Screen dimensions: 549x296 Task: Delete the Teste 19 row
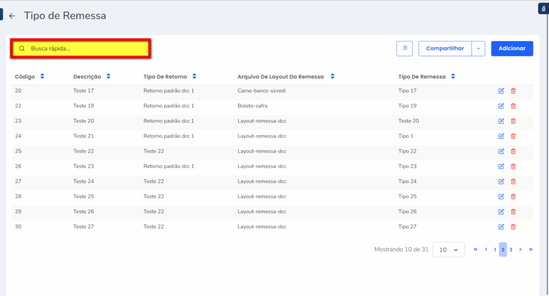point(513,106)
